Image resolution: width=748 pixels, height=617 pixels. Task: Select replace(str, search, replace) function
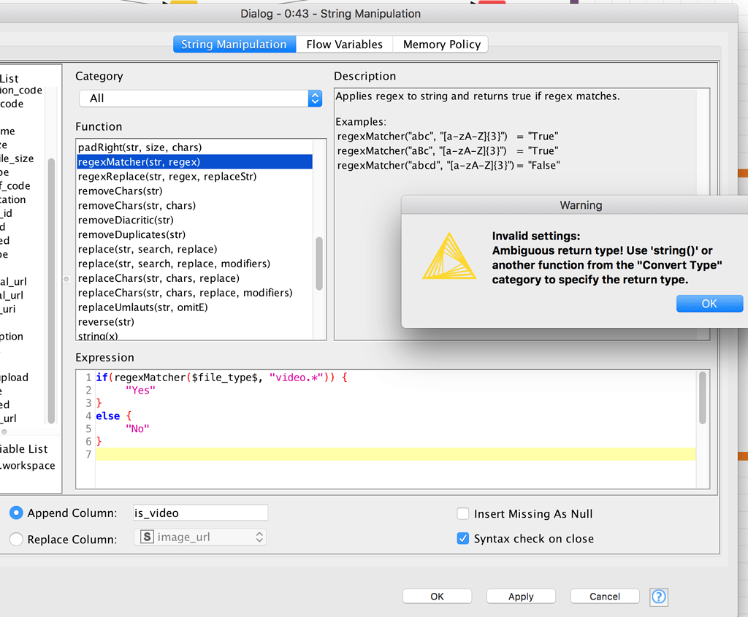click(x=194, y=250)
